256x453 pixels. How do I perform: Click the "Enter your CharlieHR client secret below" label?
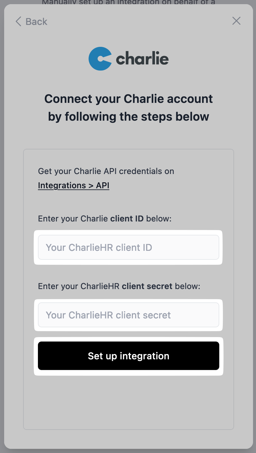[x=119, y=286]
